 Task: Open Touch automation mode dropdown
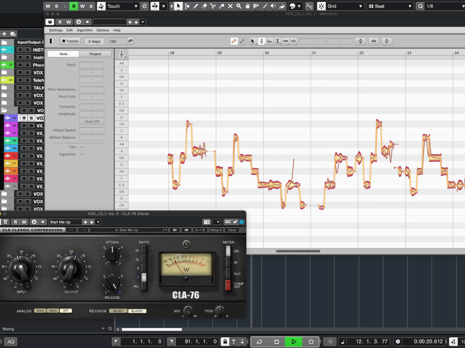[136, 6]
